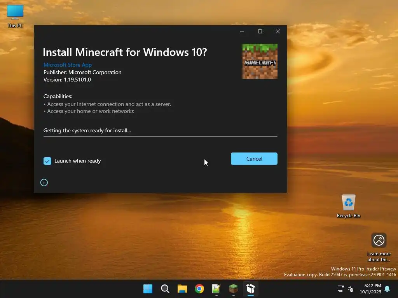
Task: Click Access your home or work networks line
Action: coord(89,111)
